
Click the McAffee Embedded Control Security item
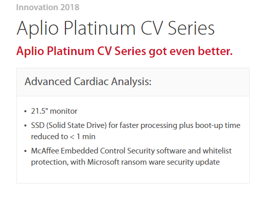(x=131, y=151)
